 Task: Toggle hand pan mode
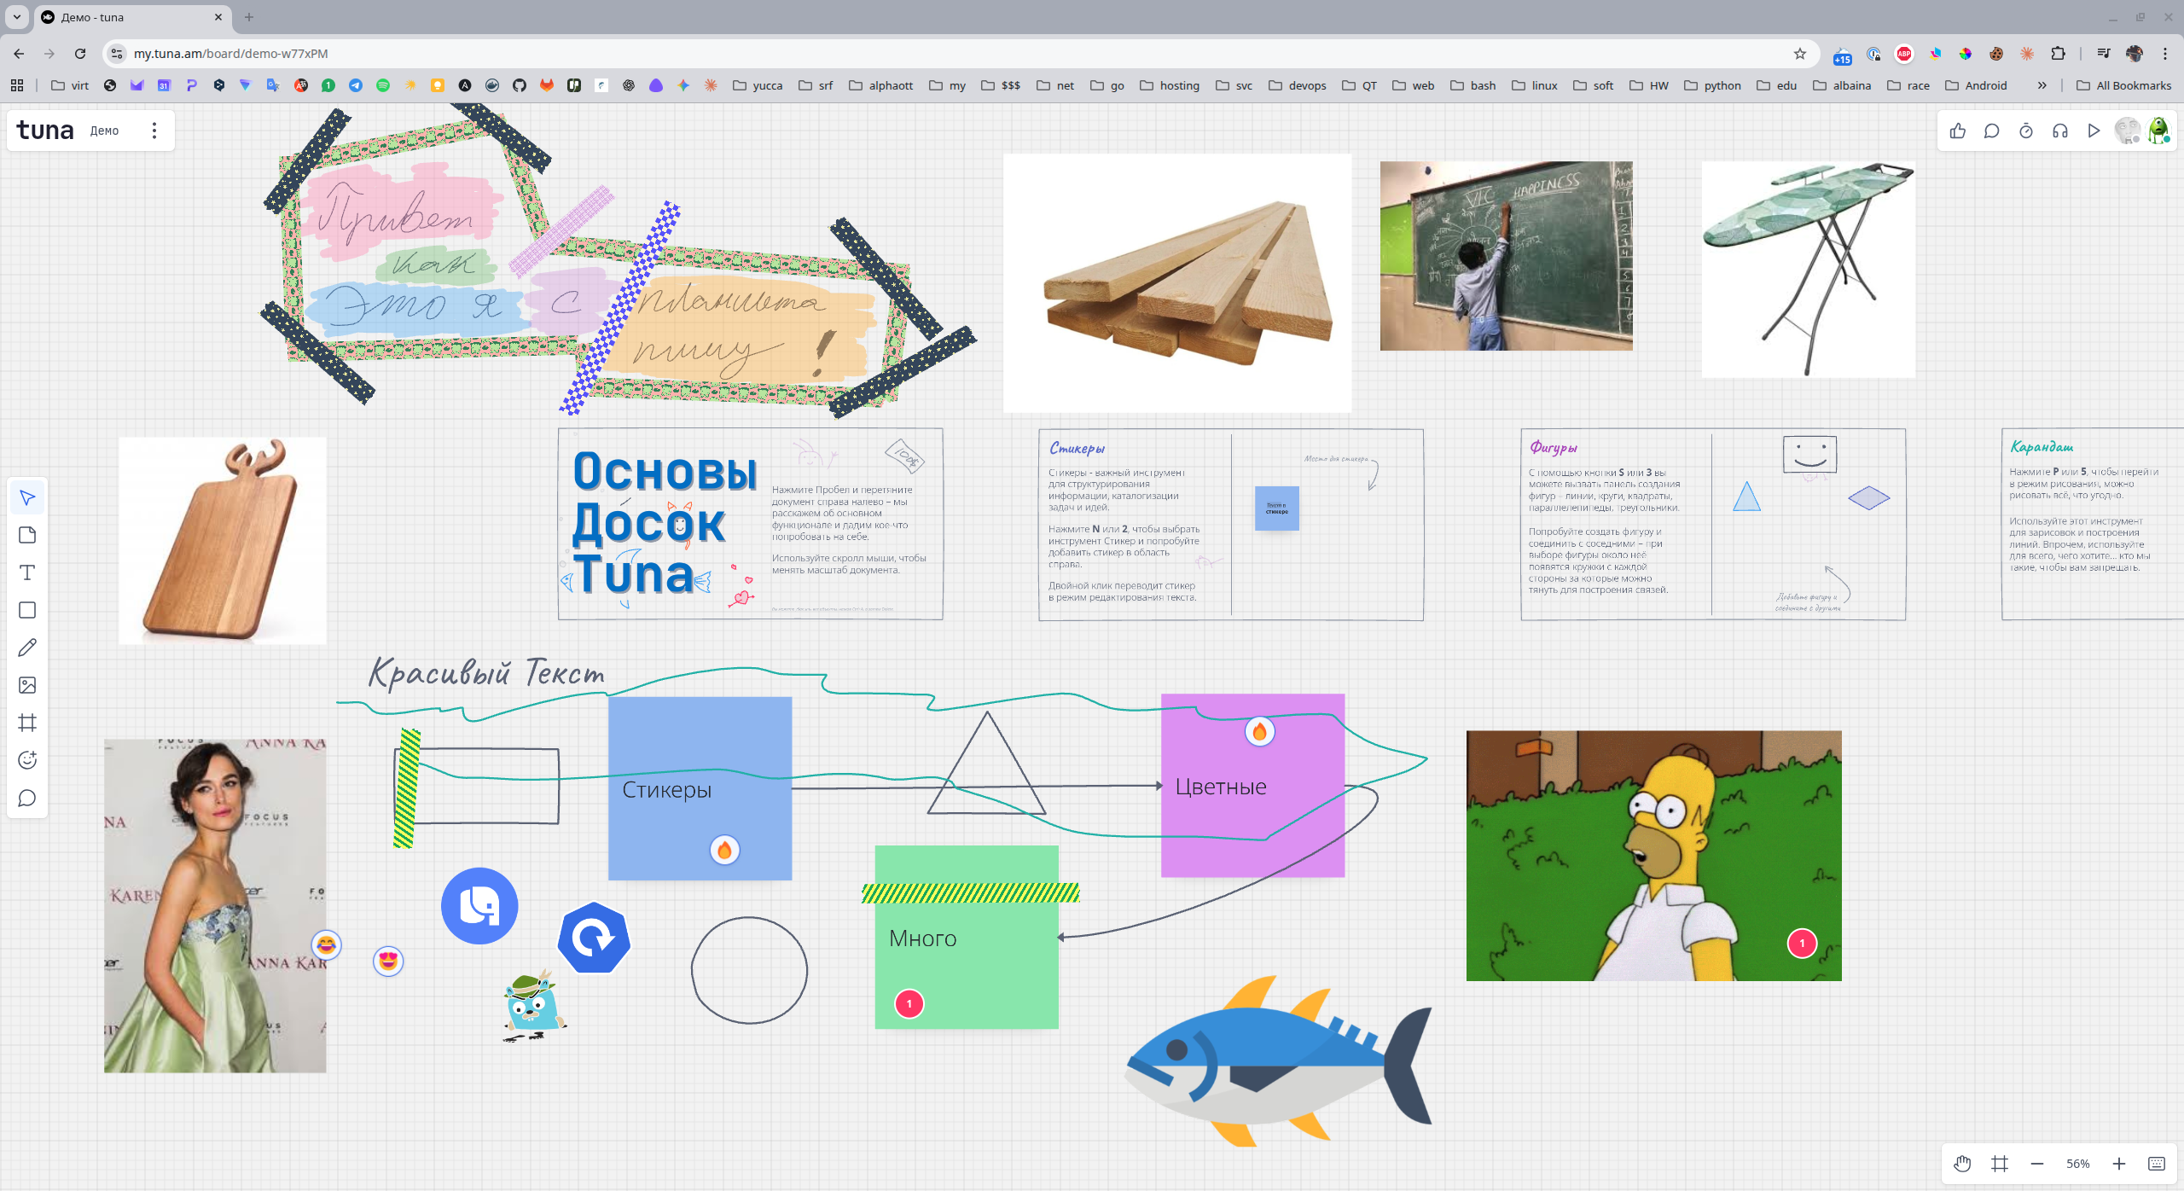(x=1962, y=1164)
